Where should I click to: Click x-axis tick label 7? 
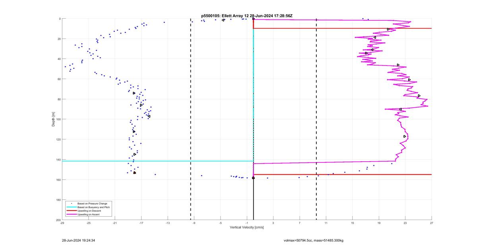[x=300, y=223]
